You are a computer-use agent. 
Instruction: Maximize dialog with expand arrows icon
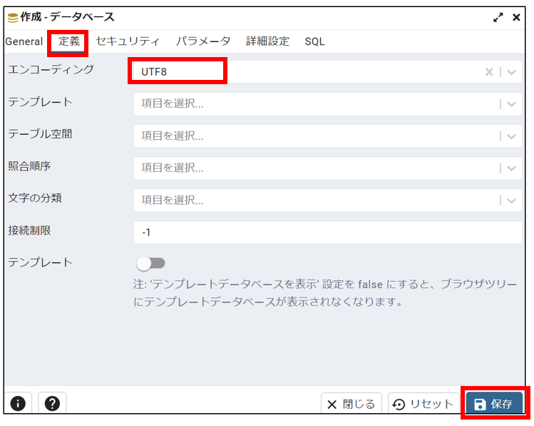pyautogui.click(x=498, y=17)
